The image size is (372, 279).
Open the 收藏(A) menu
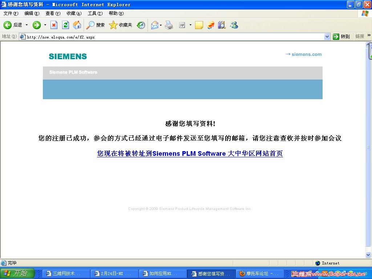click(74, 13)
